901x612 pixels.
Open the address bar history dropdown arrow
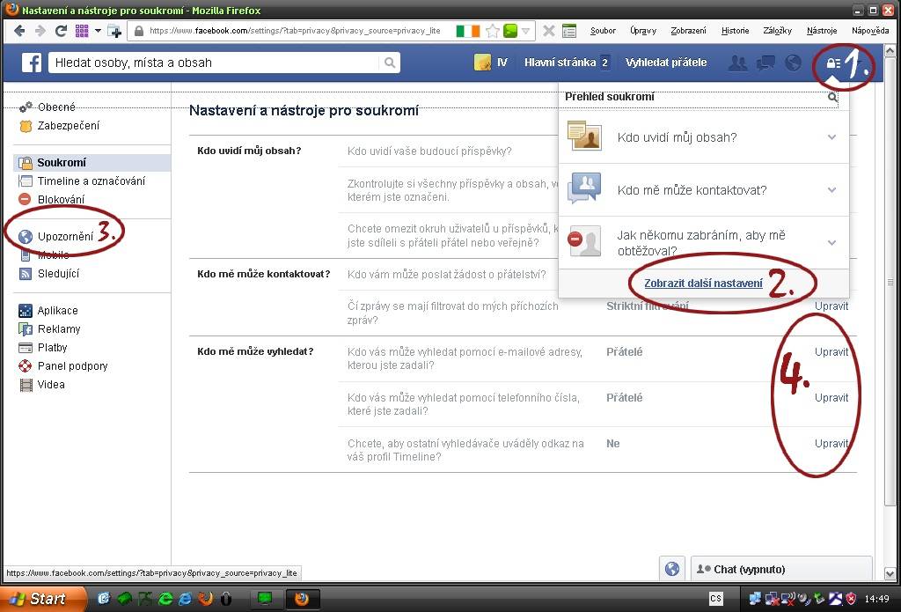(525, 31)
